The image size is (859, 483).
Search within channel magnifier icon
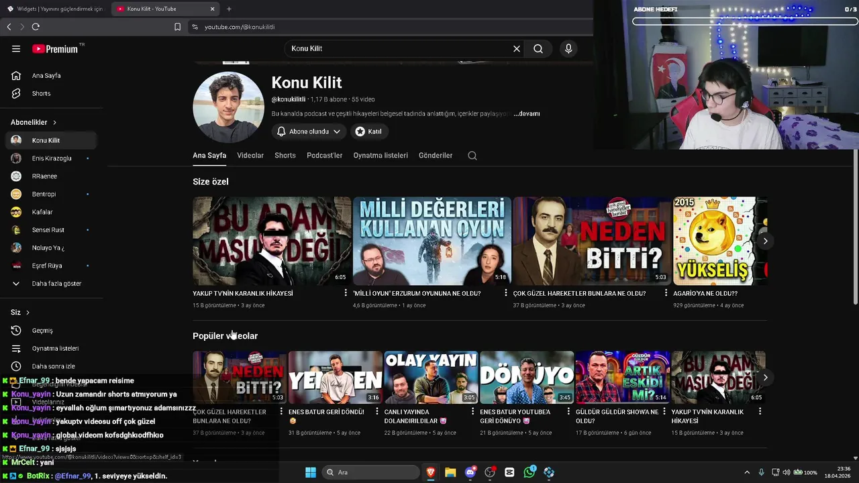[472, 155]
